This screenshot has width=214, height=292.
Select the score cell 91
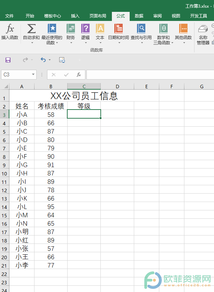point(51,165)
